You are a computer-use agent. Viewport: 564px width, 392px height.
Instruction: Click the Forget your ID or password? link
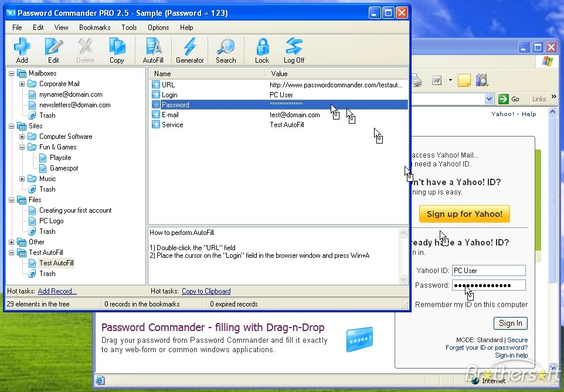coord(487,347)
